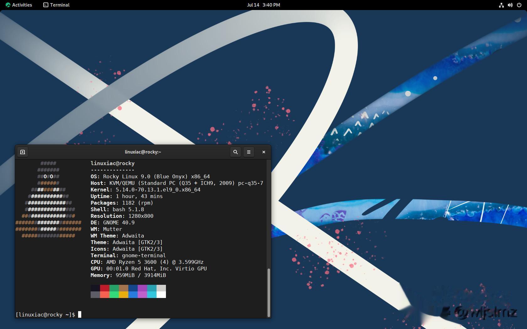Click the wired network status icon
The height and width of the screenshot is (329, 527).
coord(501,5)
